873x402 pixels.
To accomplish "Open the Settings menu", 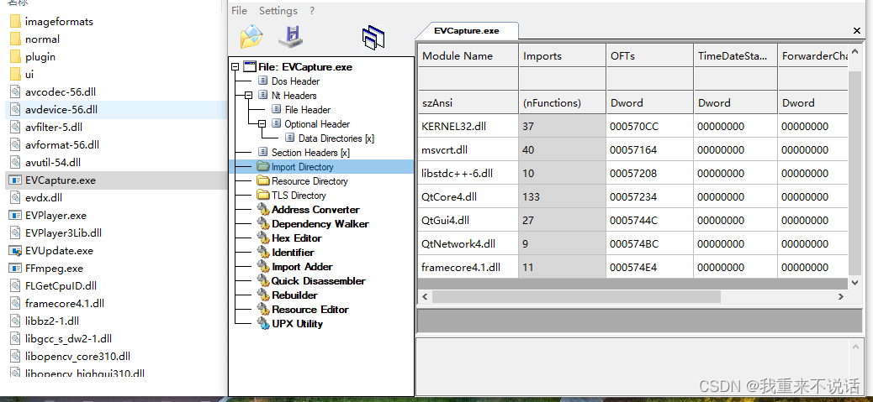I will click(x=278, y=11).
